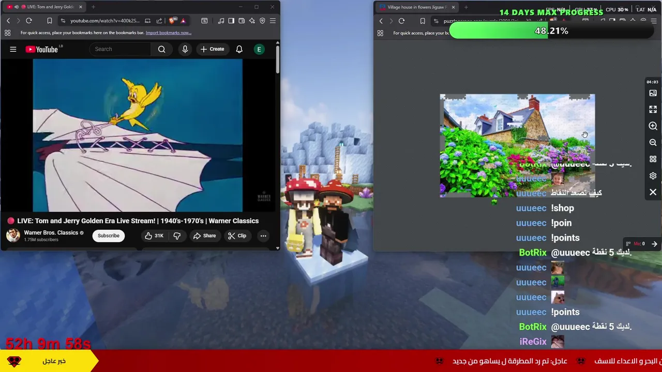The height and width of the screenshot is (372, 662).
Task: Open more actions three-dot menu under video
Action: pos(263,236)
